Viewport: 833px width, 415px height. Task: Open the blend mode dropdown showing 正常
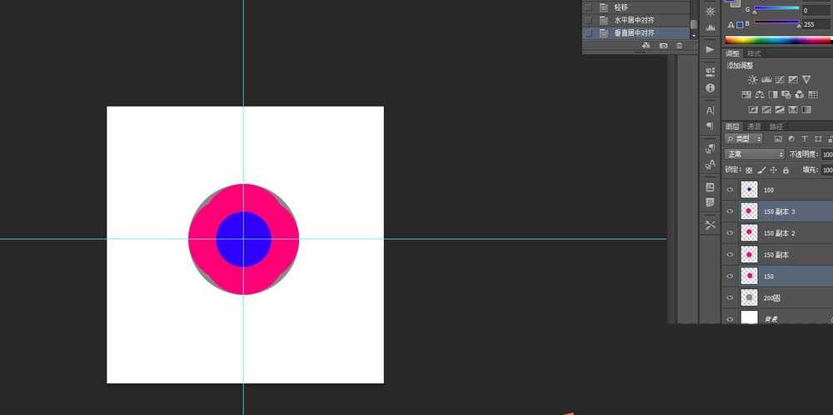[755, 154]
